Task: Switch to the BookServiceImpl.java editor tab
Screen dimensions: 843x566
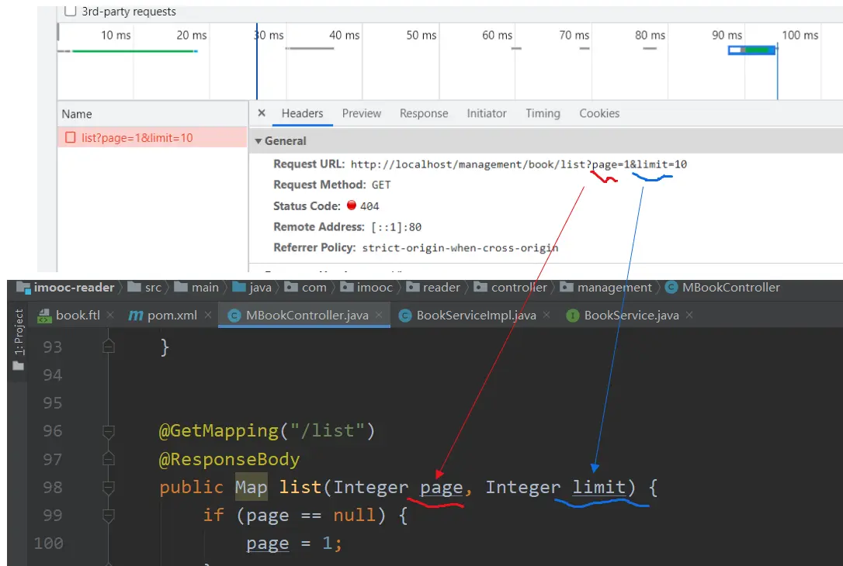Action: click(476, 316)
